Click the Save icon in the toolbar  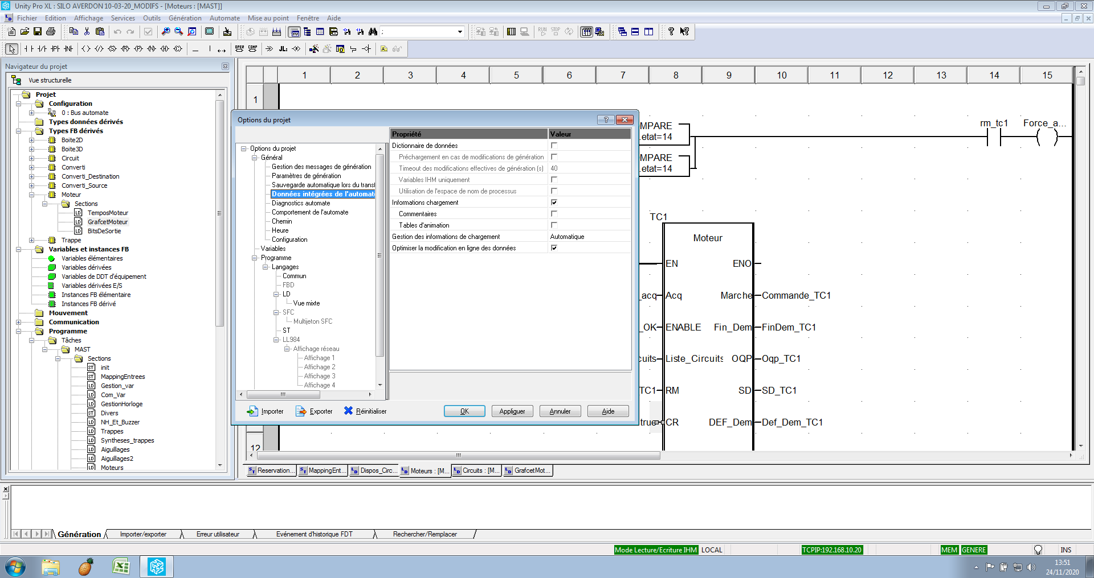pyautogui.click(x=38, y=32)
